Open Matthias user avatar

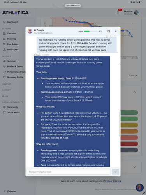point(136,12)
